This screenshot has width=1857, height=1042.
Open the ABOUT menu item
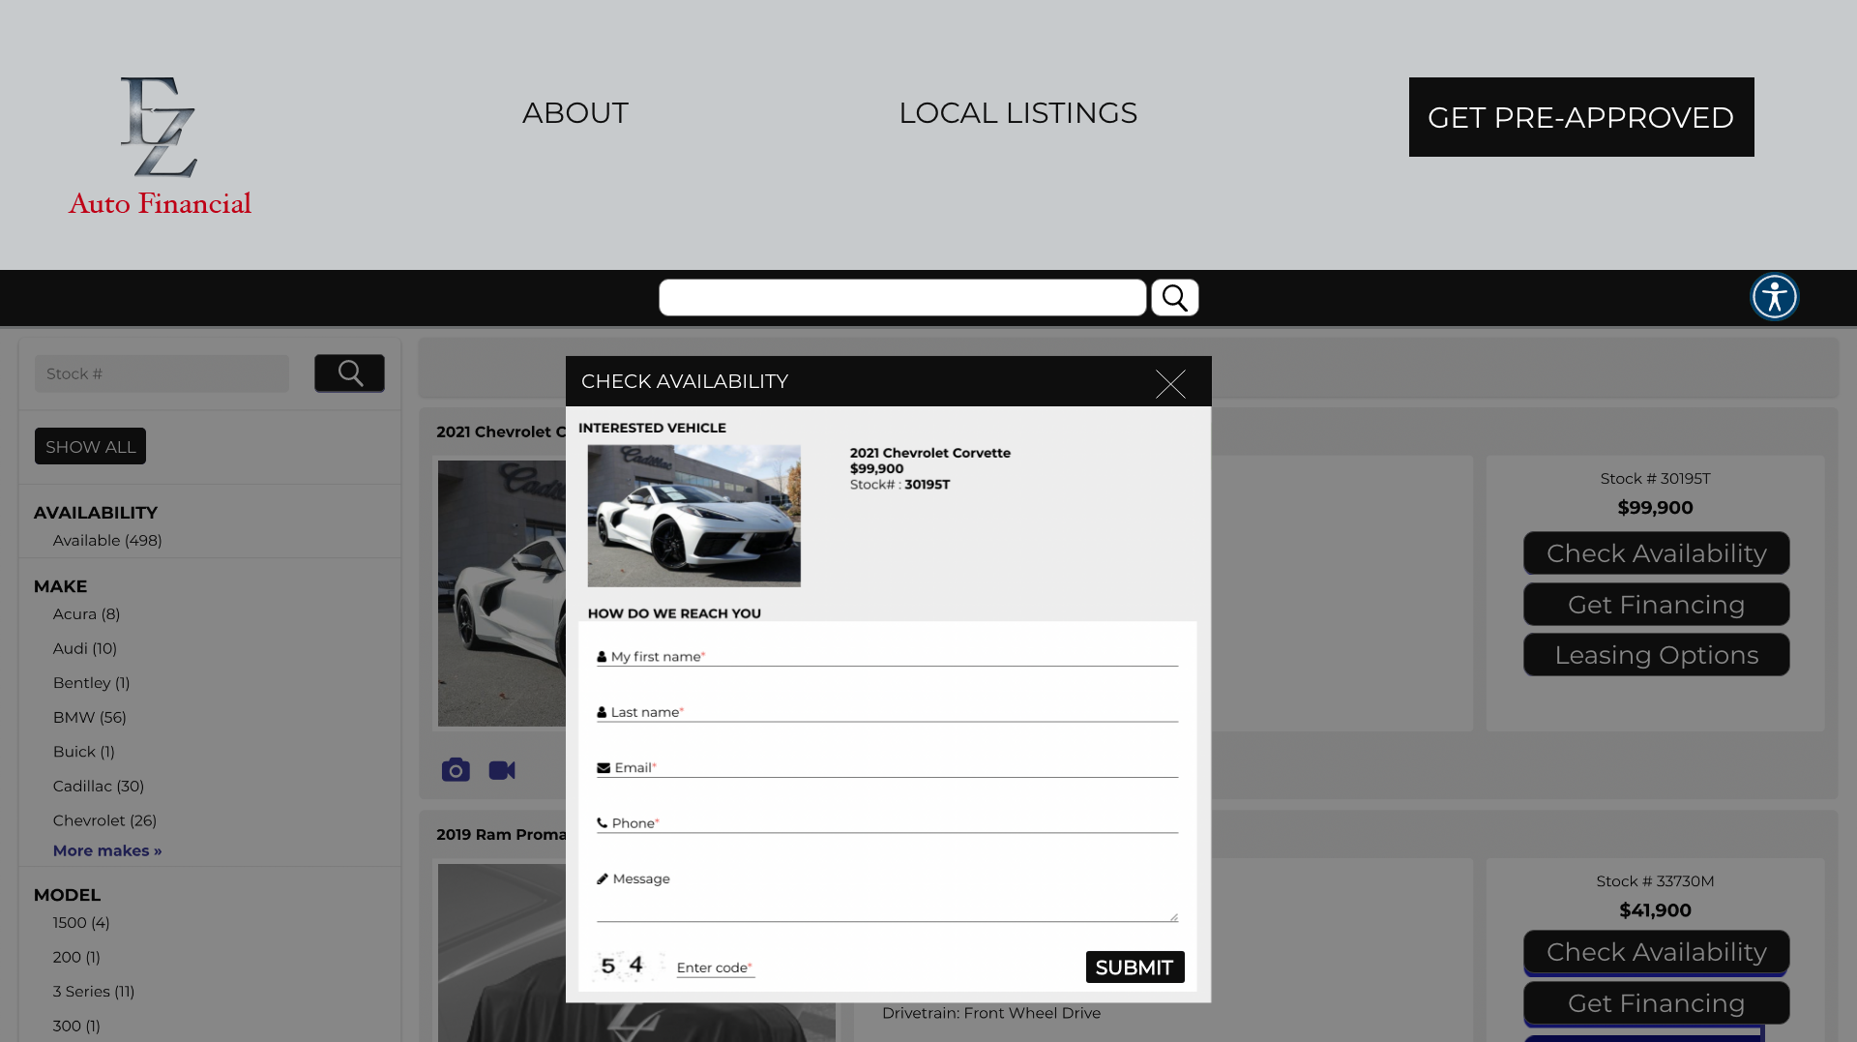(x=575, y=113)
